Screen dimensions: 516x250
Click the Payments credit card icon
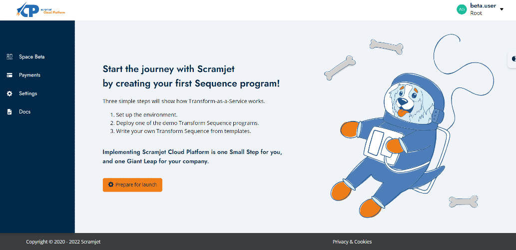[x=9, y=75]
